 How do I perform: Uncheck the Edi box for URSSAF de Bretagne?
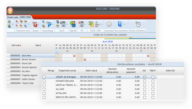tap(145, 77)
